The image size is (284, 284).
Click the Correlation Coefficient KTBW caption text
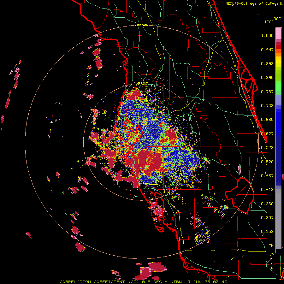[143, 282]
